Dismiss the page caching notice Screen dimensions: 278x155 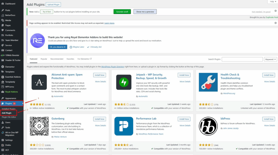pos(276,23)
